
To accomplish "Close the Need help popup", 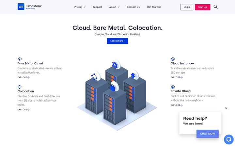I will click(226, 108).
